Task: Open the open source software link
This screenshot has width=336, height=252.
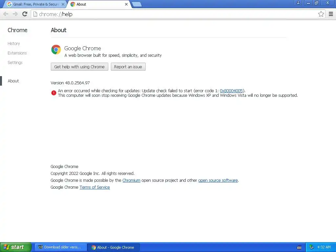Action: point(218,180)
